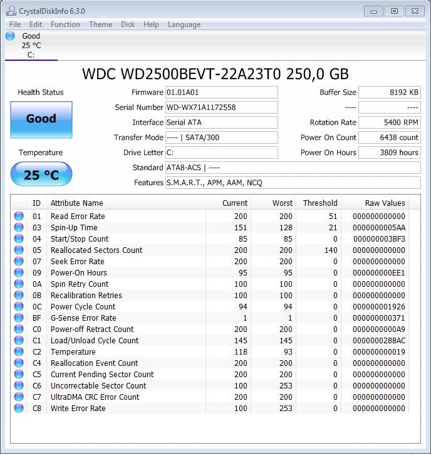This screenshot has width=431, height=455.
Task: Open the Disk menu
Action: click(128, 24)
